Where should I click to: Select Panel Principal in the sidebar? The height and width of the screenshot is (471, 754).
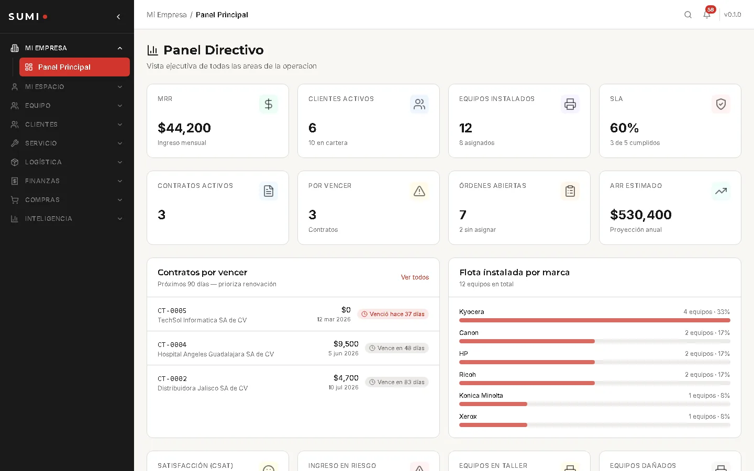[74, 67]
